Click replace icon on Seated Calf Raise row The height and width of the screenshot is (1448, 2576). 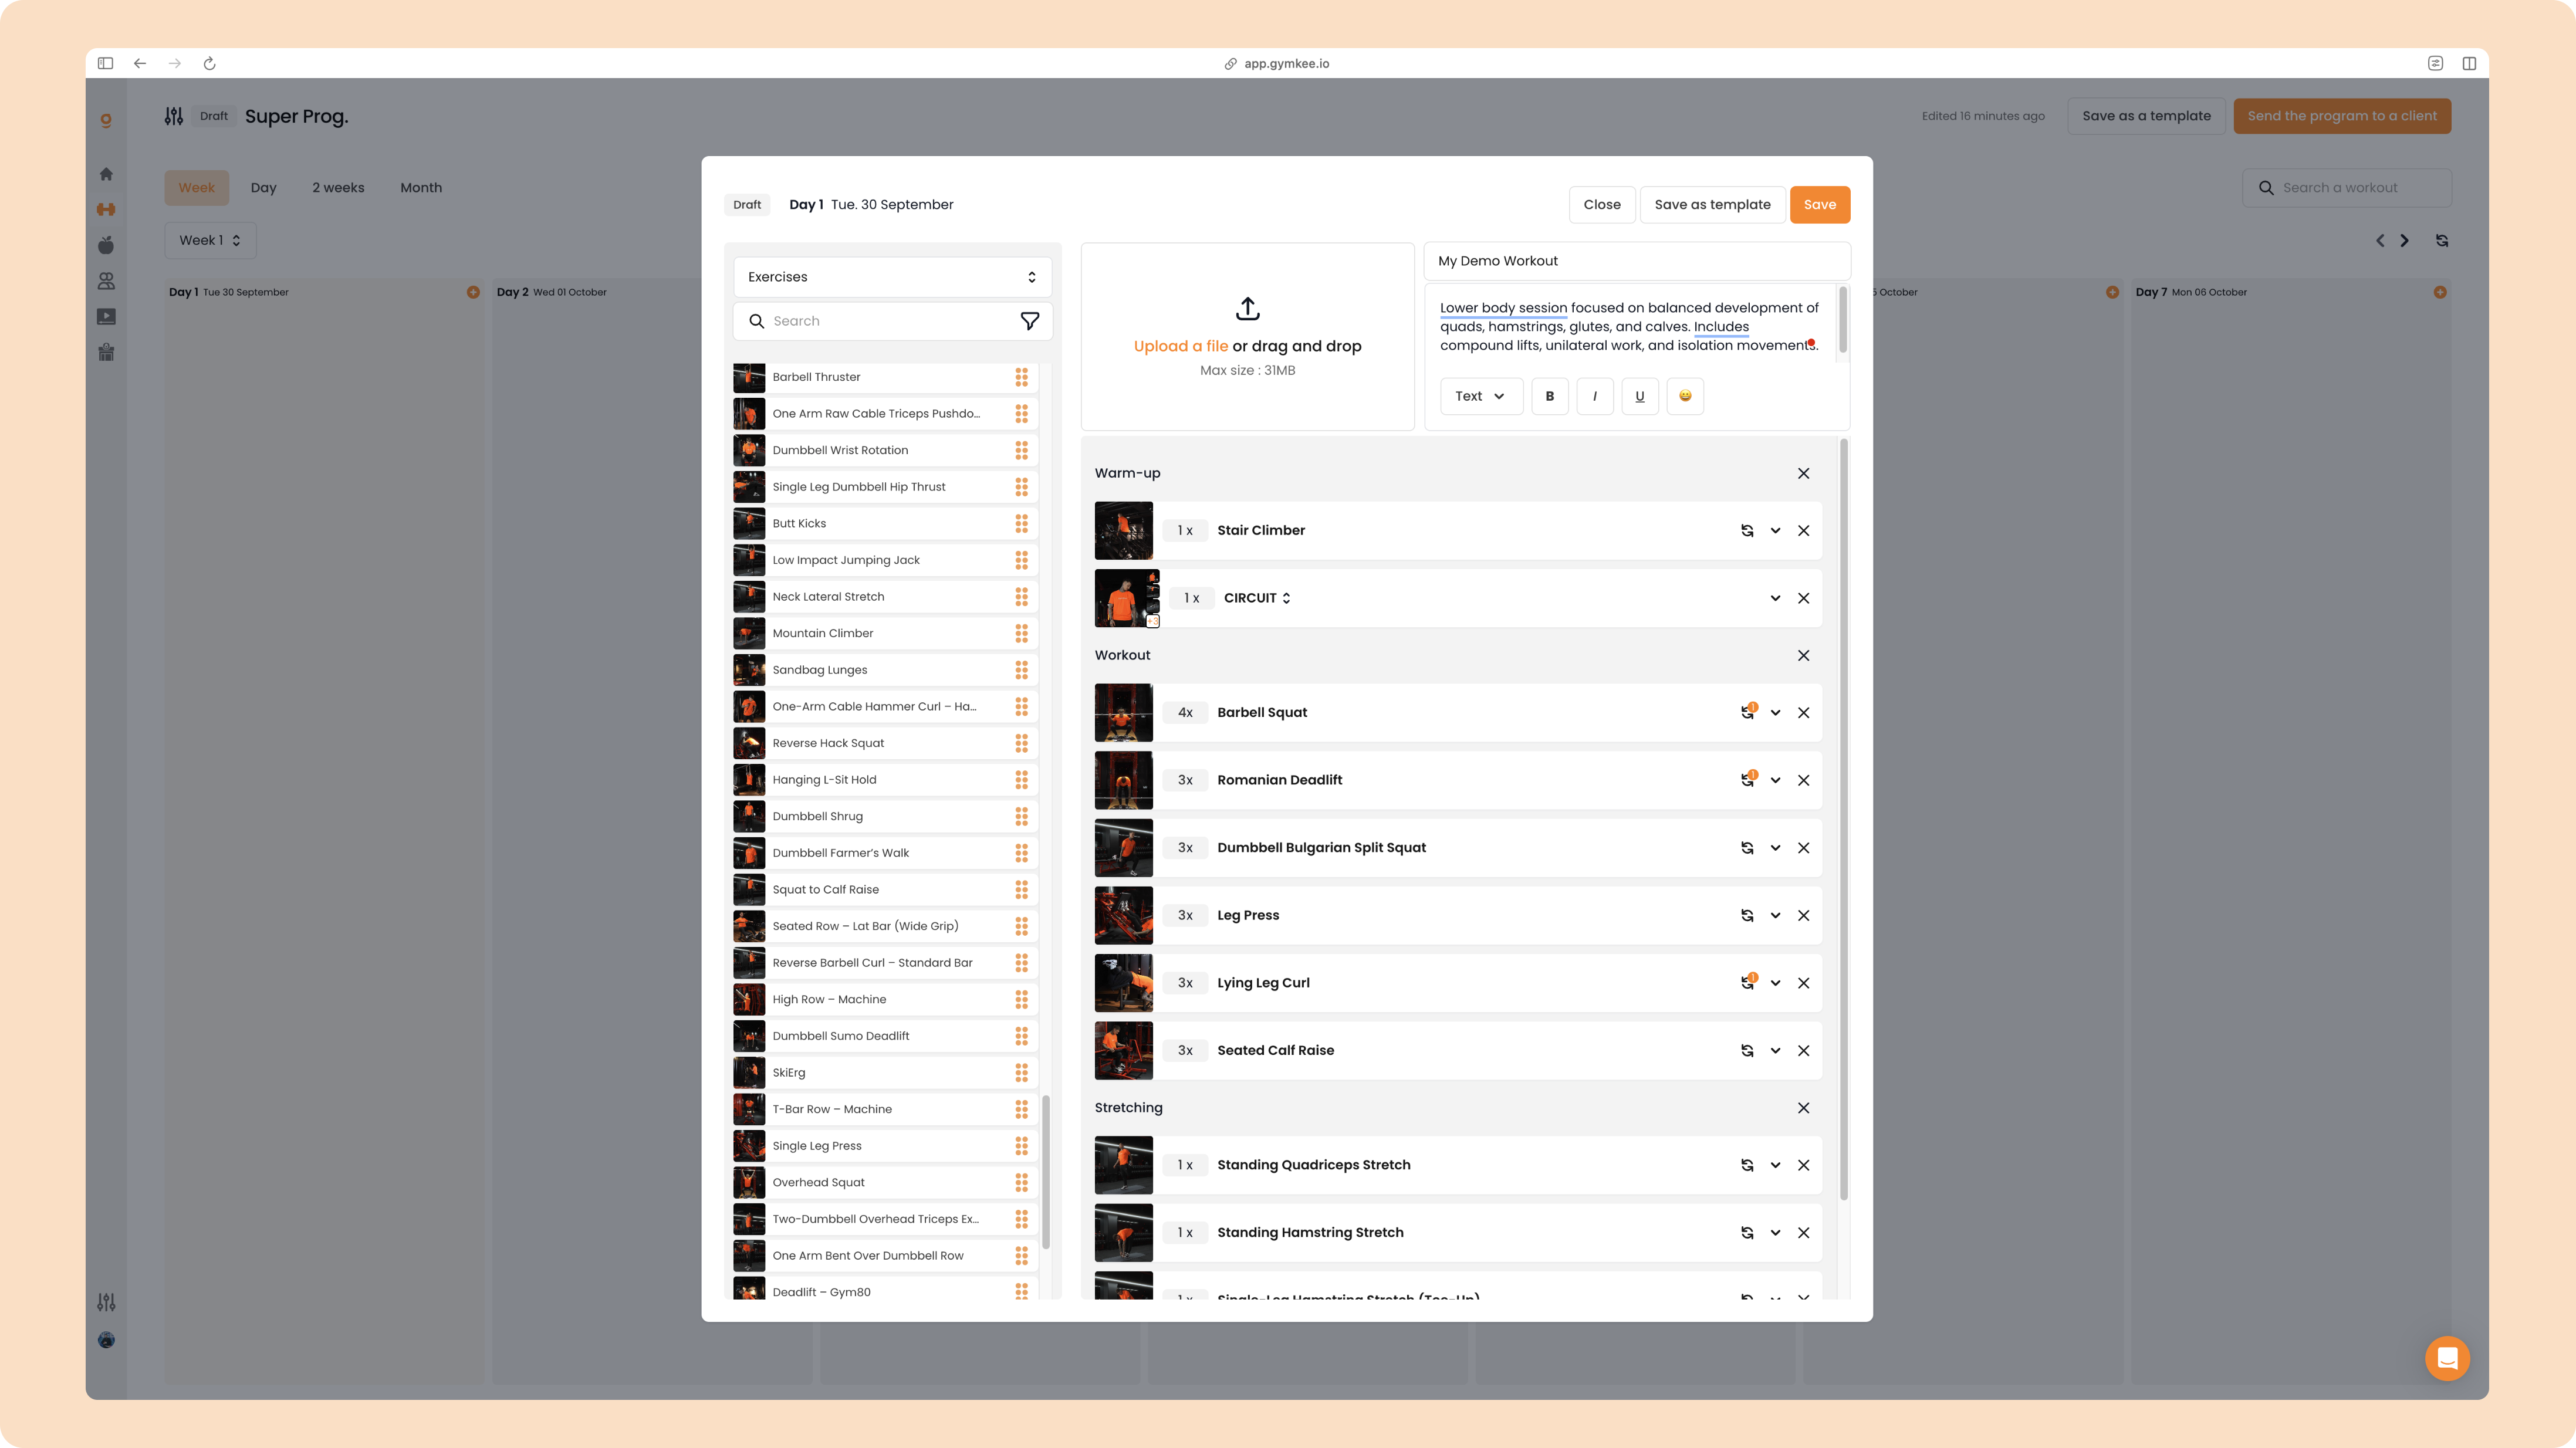1747,1051
